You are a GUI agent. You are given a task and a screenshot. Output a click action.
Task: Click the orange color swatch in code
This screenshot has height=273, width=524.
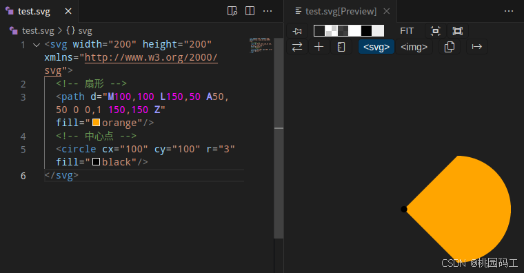tap(96, 122)
